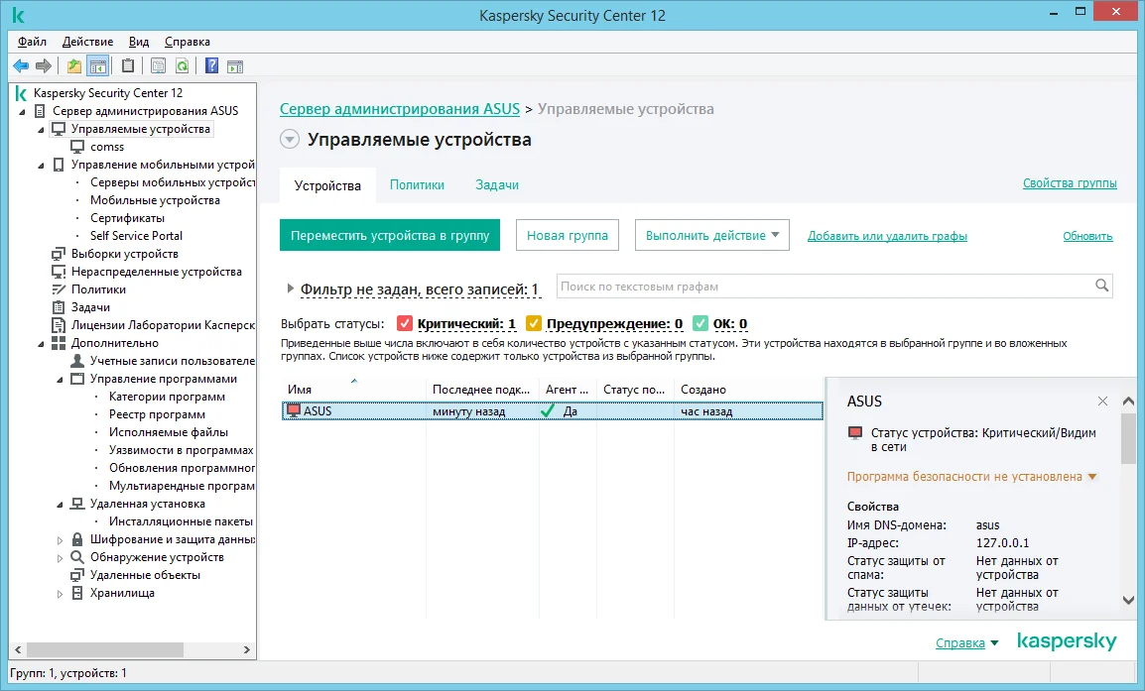The width and height of the screenshot is (1145, 691).
Task: Click tree pane horizontal scroll right arrow
Action: click(x=247, y=649)
